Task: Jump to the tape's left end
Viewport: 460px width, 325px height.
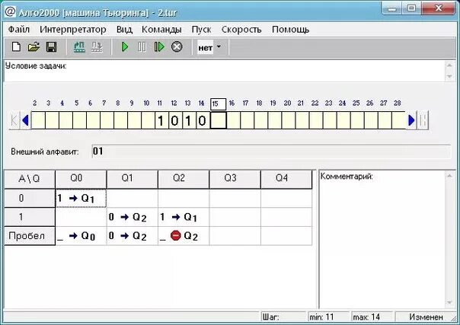Action: click(14, 120)
